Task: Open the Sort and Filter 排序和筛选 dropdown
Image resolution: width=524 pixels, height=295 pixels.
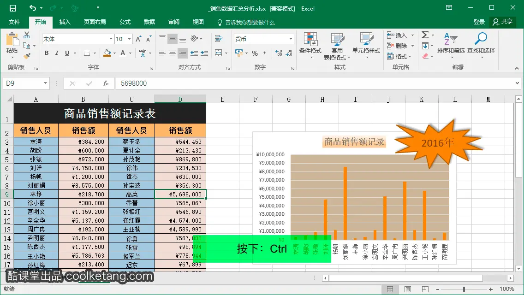Action: (x=451, y=46)
